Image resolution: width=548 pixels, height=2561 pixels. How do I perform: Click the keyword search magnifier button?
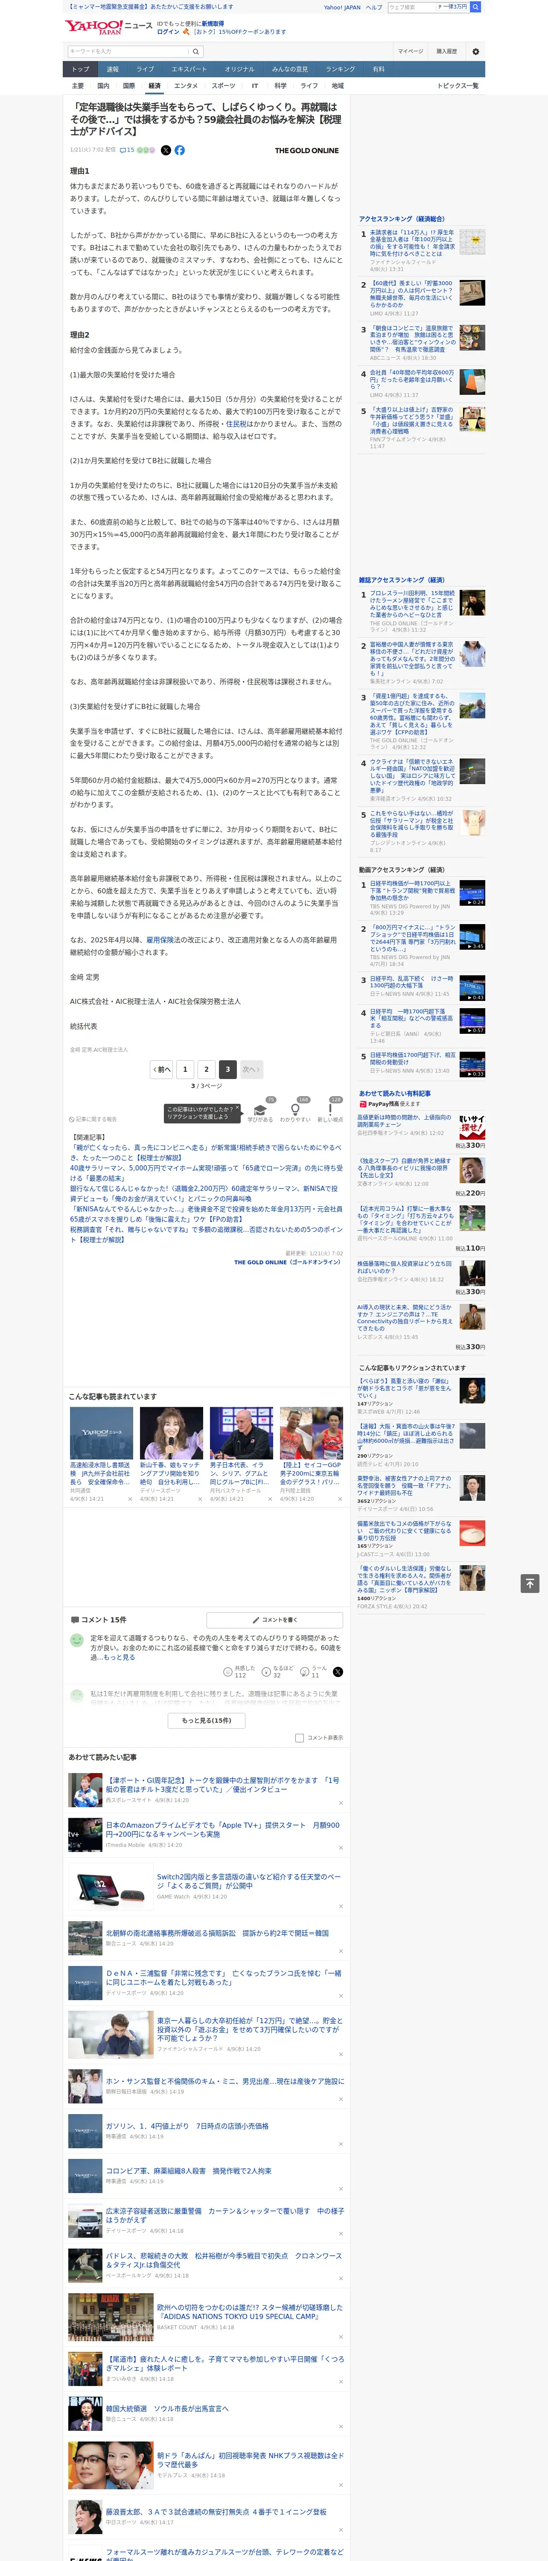(x=196, y=51)
